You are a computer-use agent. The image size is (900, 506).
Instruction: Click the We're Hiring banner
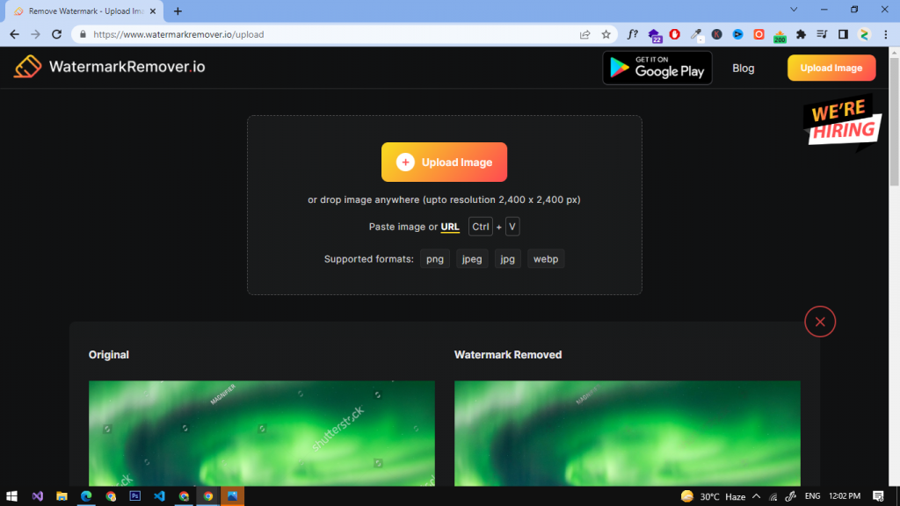841,122
